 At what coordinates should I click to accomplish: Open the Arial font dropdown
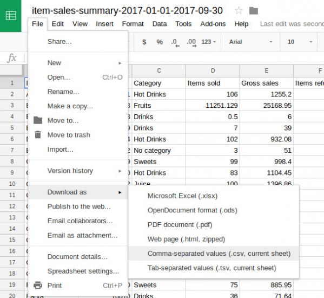click(250, 42)
